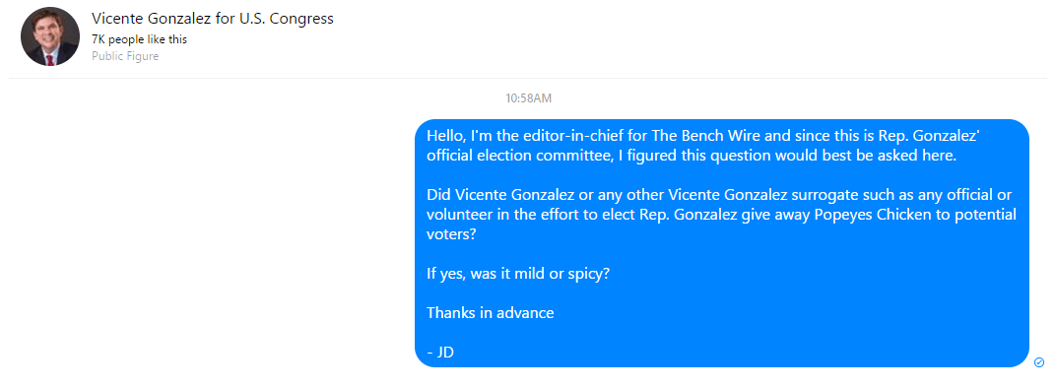This screenshot has width=1055, height=388.
Task: Click the word spicy? in the message
Action: [x=589, y=275]
